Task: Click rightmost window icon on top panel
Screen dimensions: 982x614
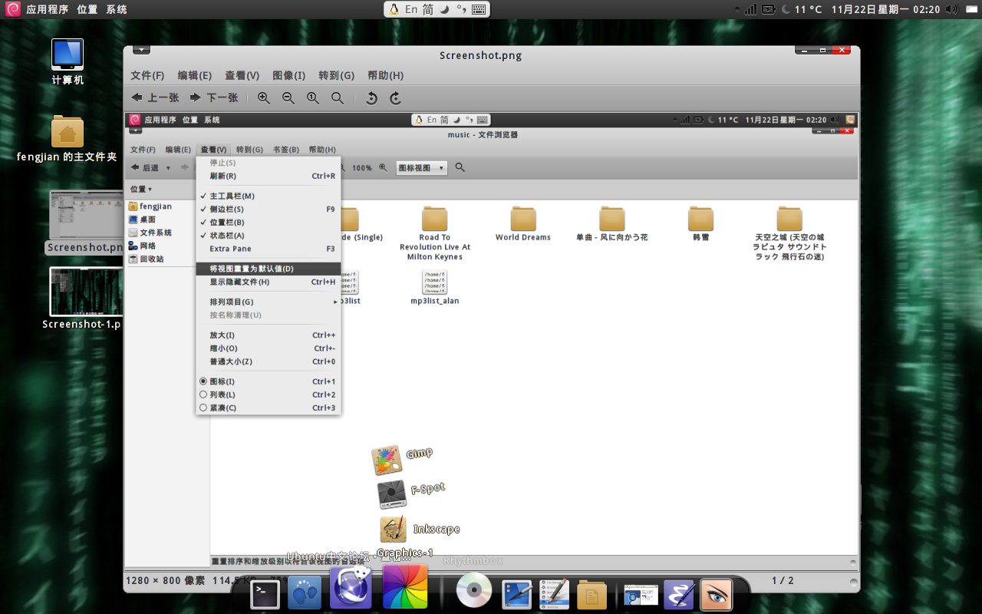Action: [x=970, y=9]
